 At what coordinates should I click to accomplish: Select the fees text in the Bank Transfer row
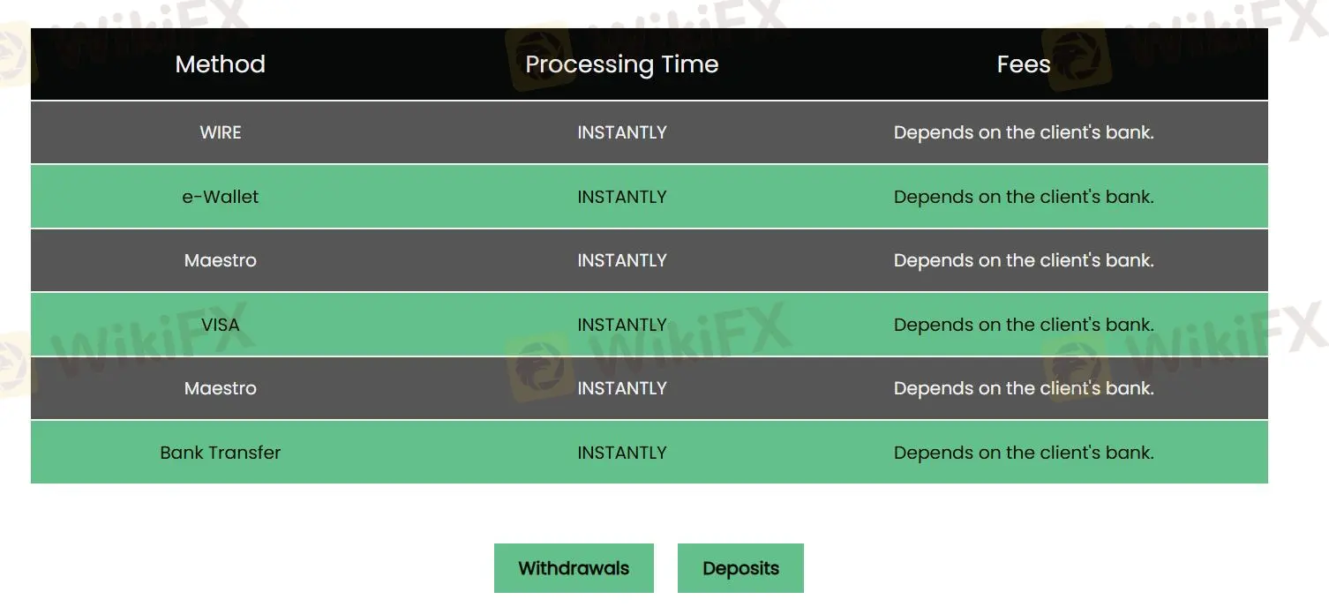pos(1023,453)
